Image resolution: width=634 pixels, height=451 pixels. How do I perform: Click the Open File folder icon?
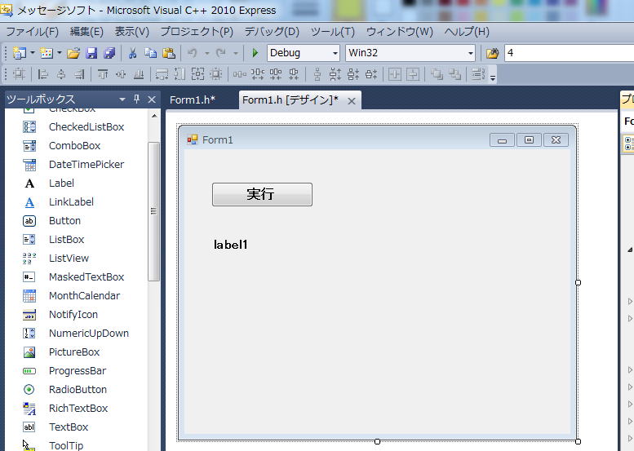point(73,53)
